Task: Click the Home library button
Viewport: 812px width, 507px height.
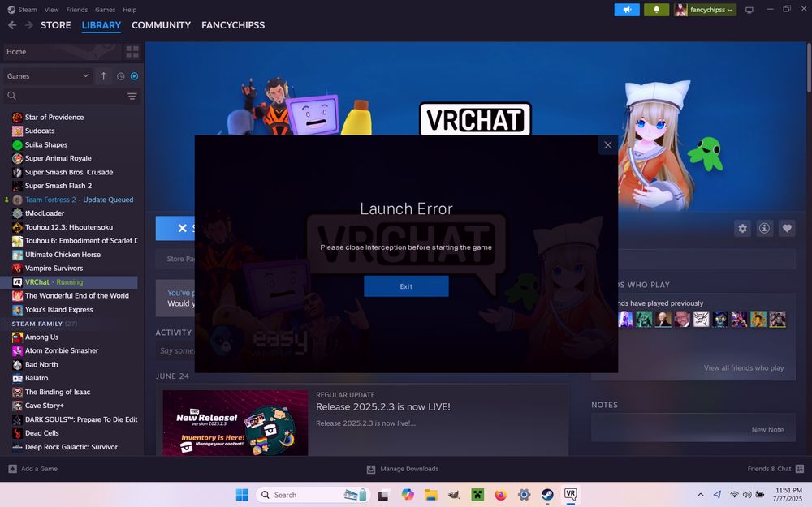Action: point(62,52)
